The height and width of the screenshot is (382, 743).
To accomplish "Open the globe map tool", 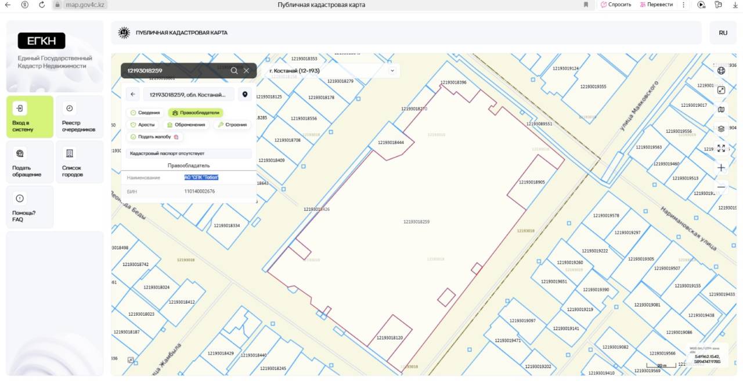I will coord(721,71).
